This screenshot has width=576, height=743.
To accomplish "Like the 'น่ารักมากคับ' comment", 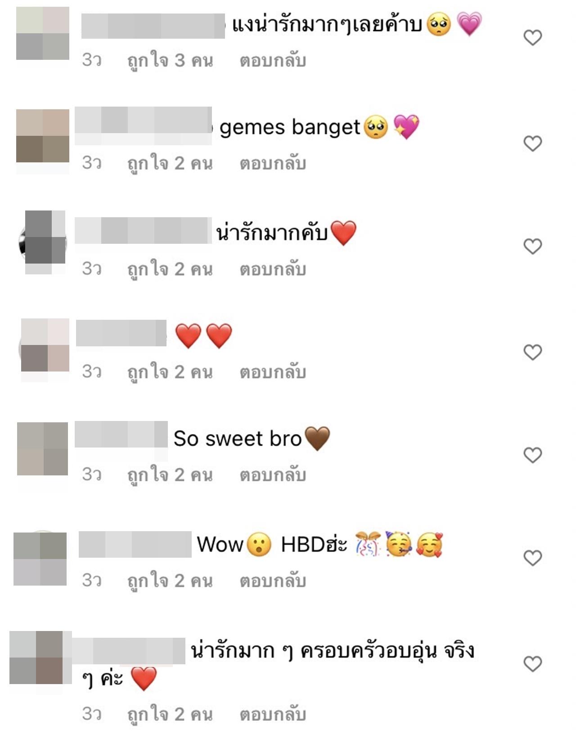I will click(x=532, y=246).
